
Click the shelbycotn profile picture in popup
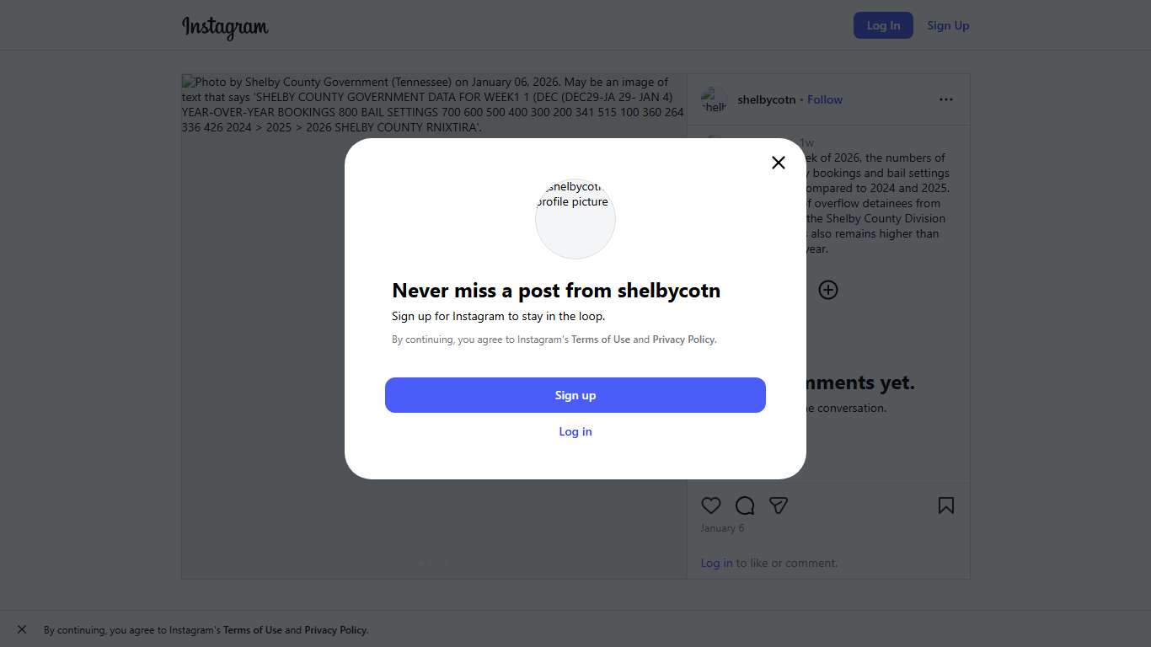click(x=575, y=218)
